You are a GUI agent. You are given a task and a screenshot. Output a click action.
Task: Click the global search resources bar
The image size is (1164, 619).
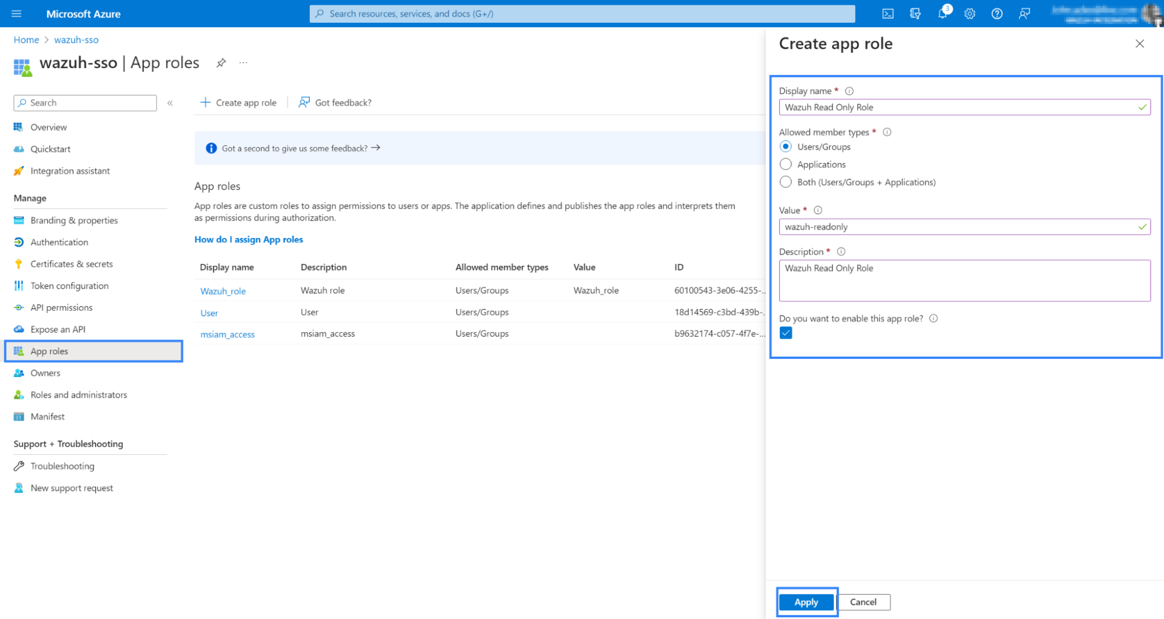click(x=582, y=13)
